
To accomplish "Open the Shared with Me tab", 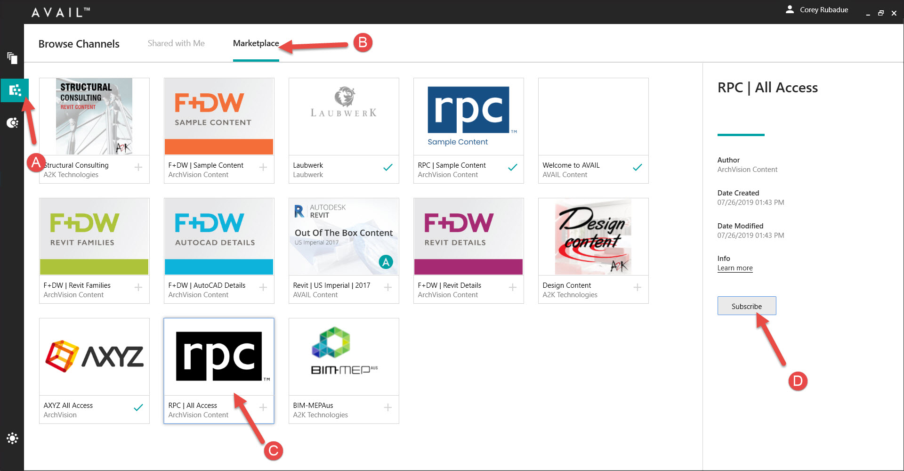I will pos(176,43).
